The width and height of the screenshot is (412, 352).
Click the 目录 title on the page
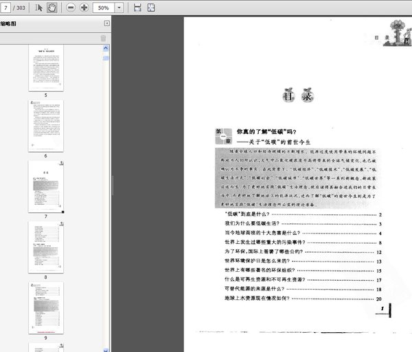[x=298, y=95]
